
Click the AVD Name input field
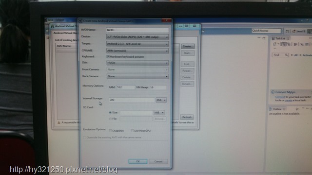coord(137,30)
